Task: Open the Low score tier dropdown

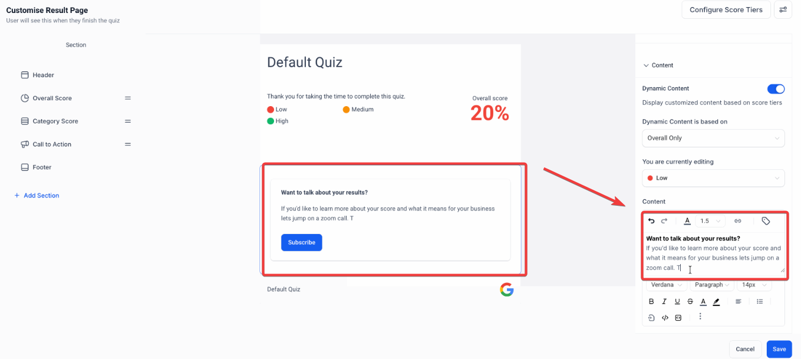Action: coord(713,178)
